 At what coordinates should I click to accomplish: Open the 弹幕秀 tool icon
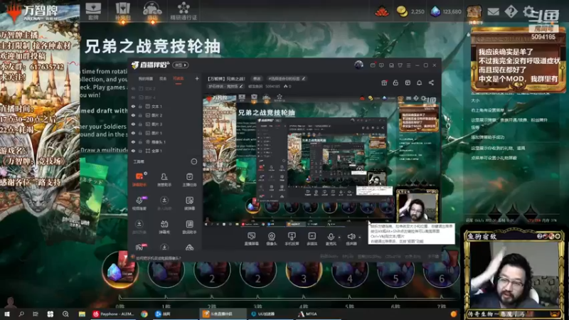pos(164,227)
